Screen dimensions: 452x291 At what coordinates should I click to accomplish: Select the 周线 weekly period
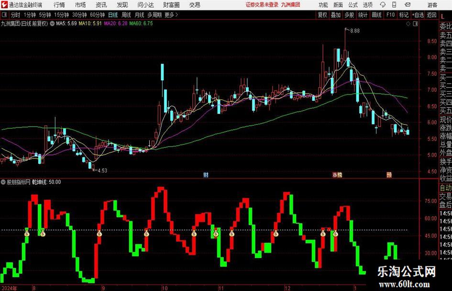[x=126, y=15]
